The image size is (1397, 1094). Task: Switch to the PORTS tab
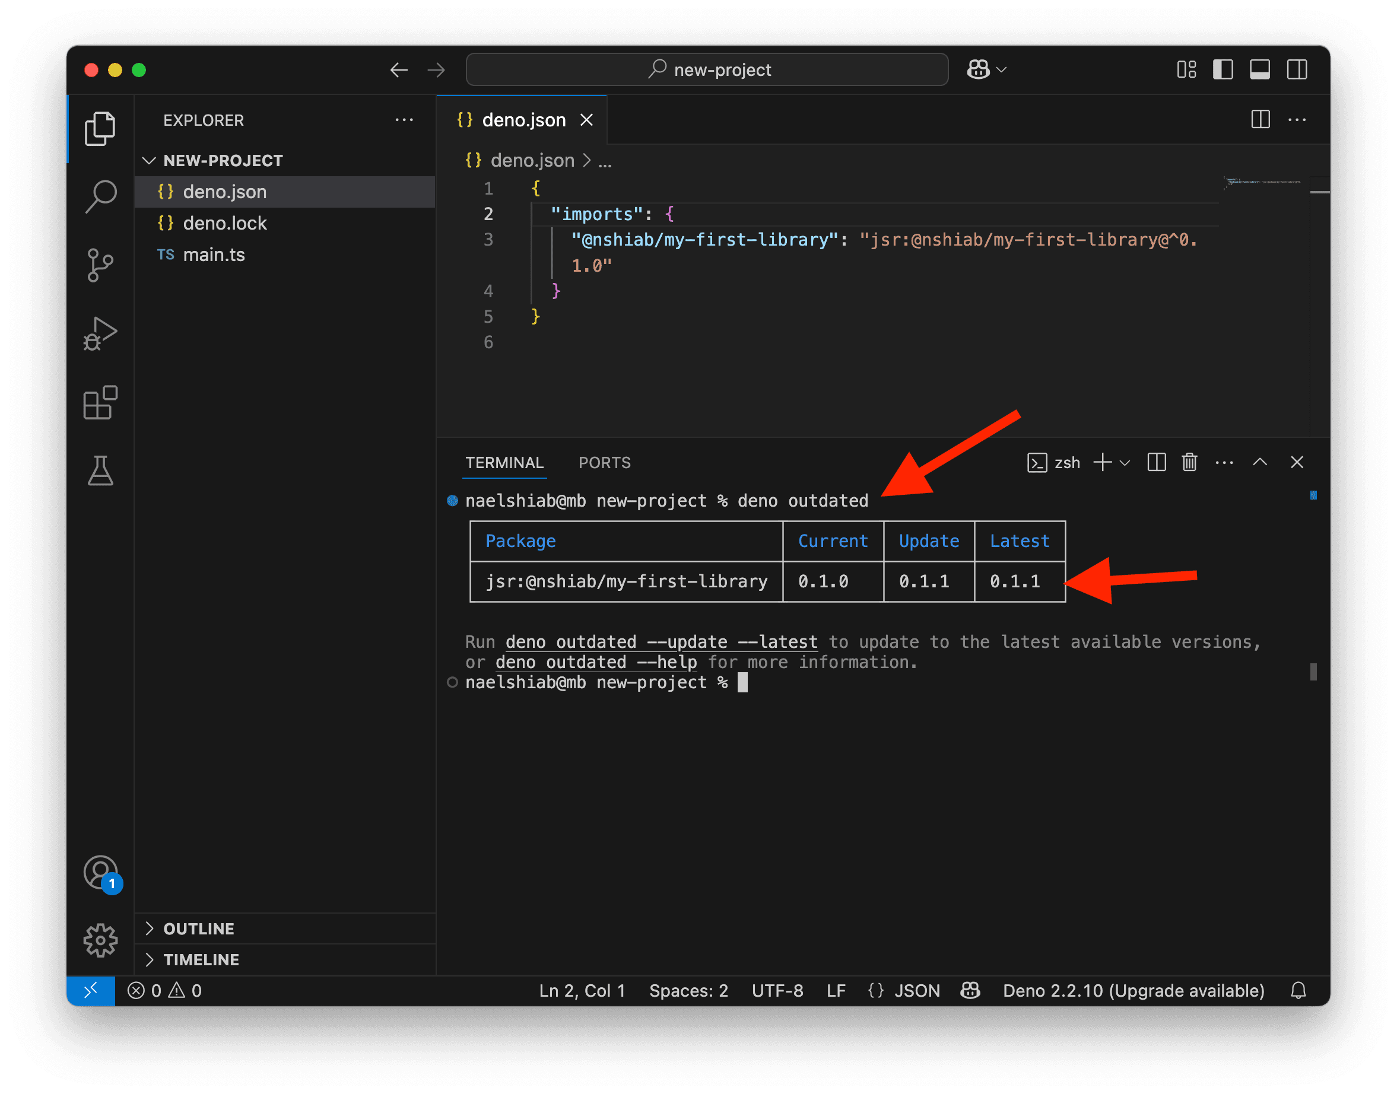[604, 462]
